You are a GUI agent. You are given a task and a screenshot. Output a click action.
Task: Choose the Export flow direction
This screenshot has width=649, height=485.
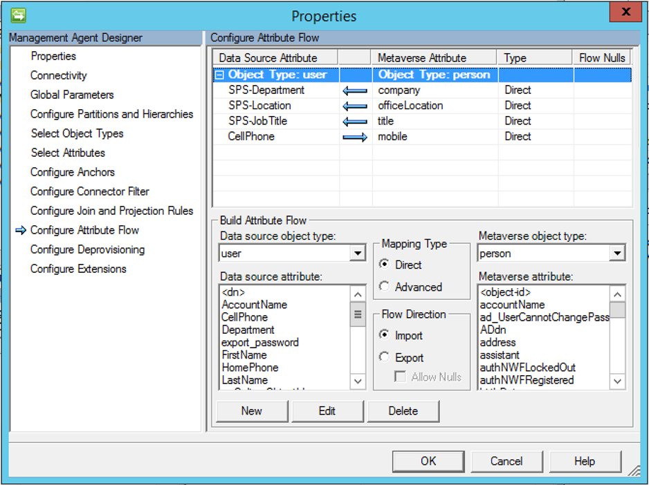pos(385,357)
